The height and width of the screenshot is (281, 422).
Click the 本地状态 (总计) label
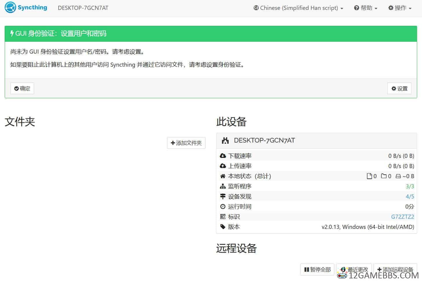coord(249,176)
